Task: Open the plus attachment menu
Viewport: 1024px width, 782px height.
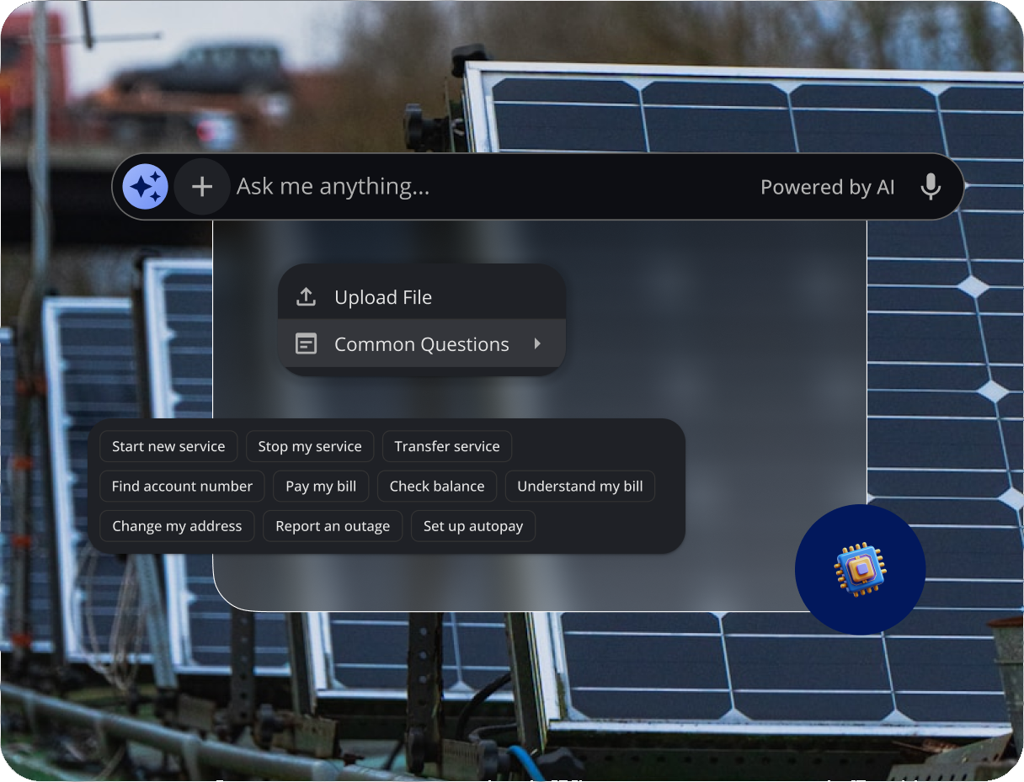Action: pyautogui.click(x=202, y=186)
